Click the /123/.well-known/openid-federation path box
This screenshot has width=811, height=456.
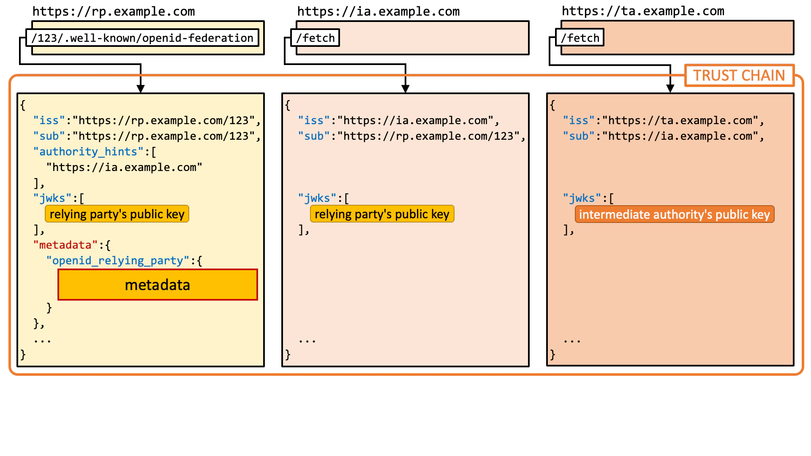142,38
